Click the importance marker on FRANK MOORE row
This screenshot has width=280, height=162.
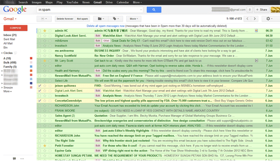tap(50, 110)
